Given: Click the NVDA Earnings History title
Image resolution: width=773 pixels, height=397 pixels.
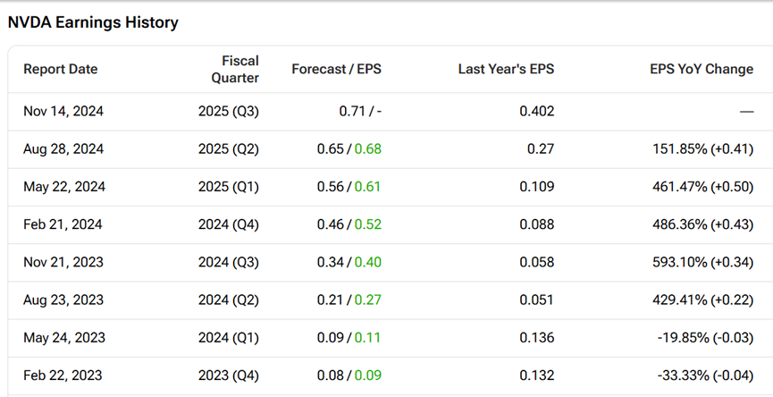Looking at the screenshot, I should (x=93, y=23).
